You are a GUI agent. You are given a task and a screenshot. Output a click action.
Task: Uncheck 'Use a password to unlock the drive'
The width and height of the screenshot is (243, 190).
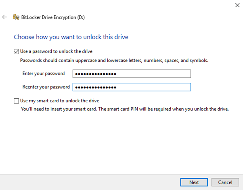(x=16, y=51)
